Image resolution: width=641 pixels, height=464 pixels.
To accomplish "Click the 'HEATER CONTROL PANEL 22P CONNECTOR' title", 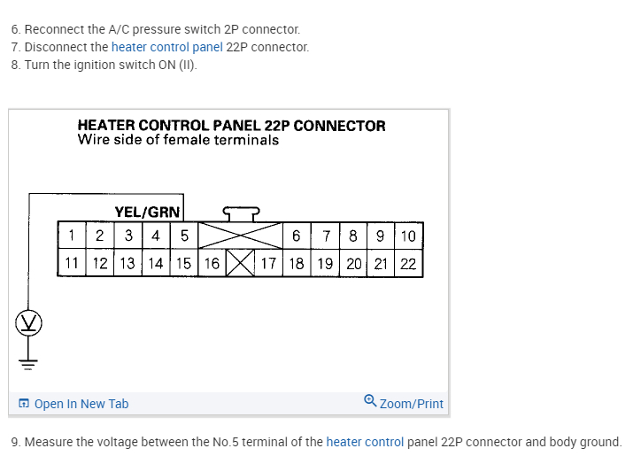I will coord(232,126).
